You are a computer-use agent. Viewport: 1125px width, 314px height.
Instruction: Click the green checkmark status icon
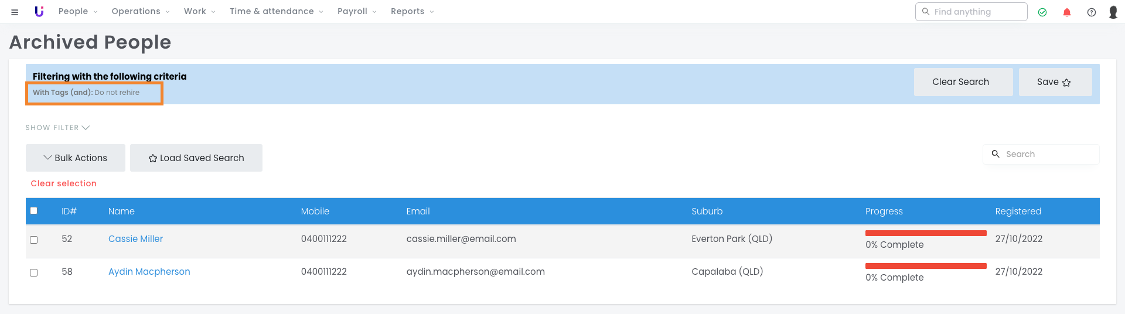[1042, 12]
